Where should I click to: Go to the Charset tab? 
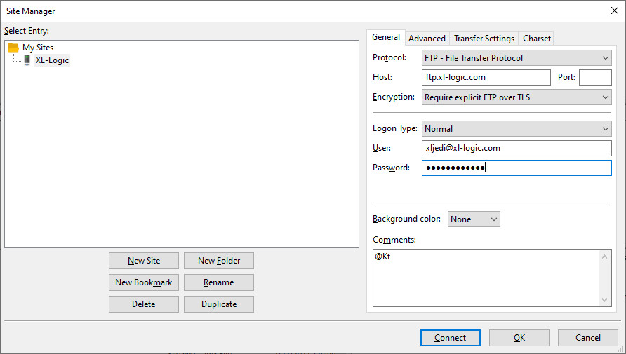(537, 39)
